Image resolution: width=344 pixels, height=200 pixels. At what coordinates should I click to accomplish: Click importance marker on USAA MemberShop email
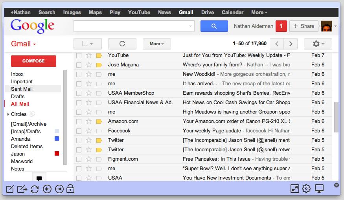pyautogui.click(x=99, y=93)
